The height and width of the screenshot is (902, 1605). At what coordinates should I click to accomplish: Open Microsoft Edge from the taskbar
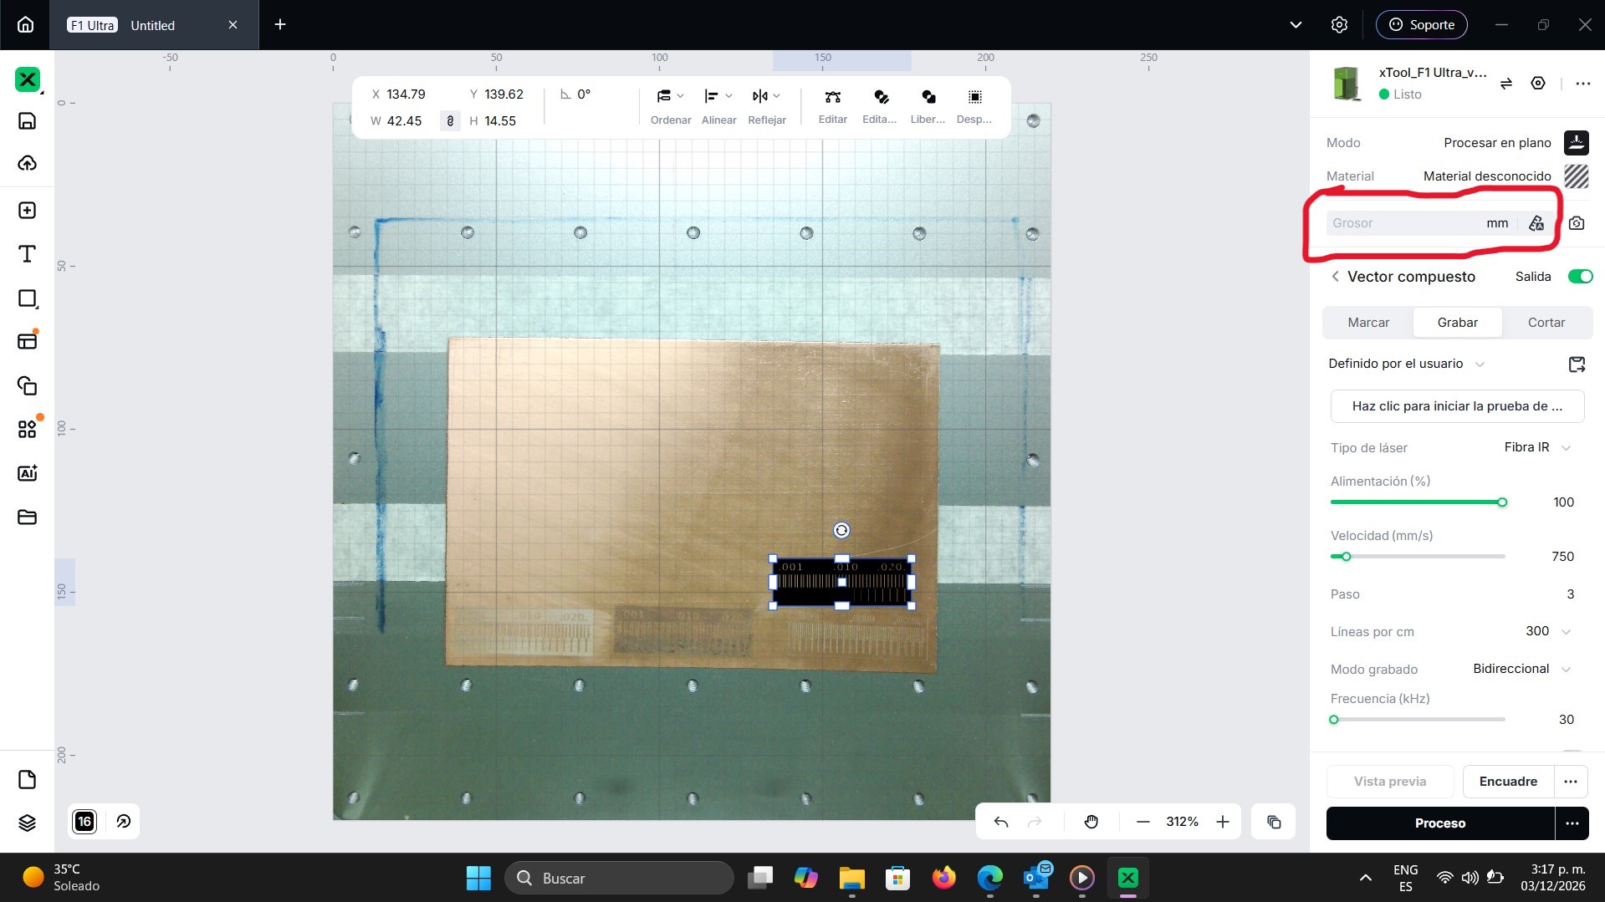click(989, 879)
